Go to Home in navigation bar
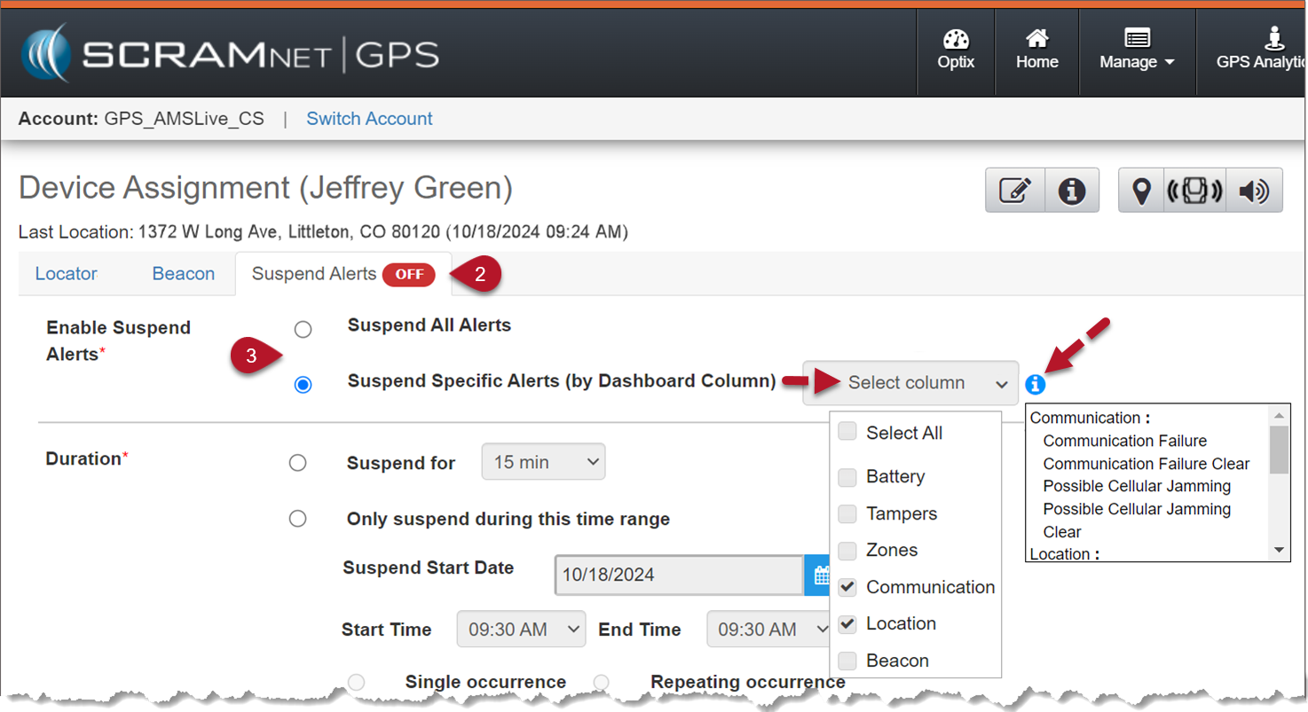Screen dimensions: 1308x712 point(1036,51)
